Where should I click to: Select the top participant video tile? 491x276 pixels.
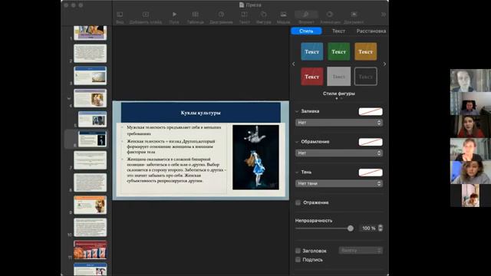pos(470,80)
